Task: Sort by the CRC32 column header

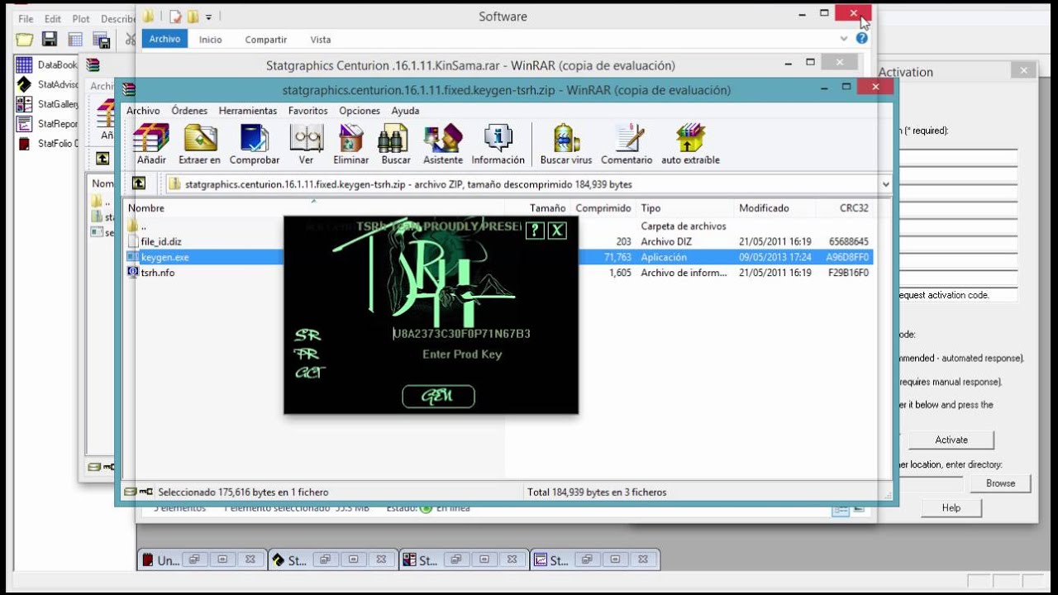Action: [x=845, y=208]
